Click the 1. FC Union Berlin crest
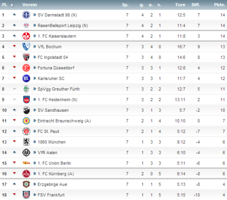Image resolution: width=227 pixels, height=200 pixels. tap(26, 163)
